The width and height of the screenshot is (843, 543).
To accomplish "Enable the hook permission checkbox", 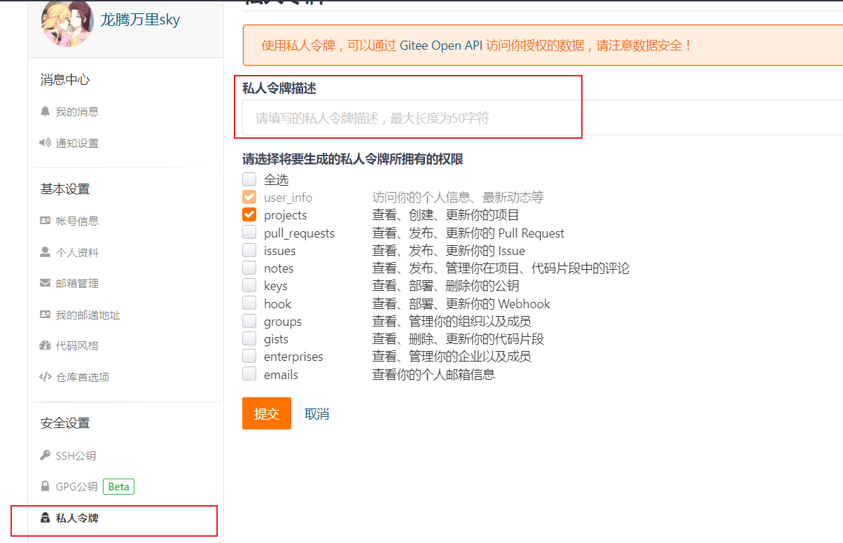I will click(249, 303).
